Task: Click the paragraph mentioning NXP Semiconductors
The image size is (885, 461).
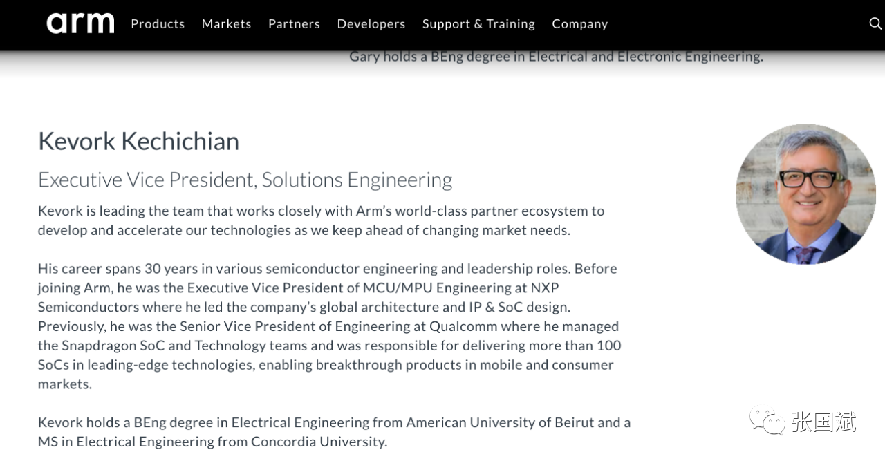Action: coord(330,326)
